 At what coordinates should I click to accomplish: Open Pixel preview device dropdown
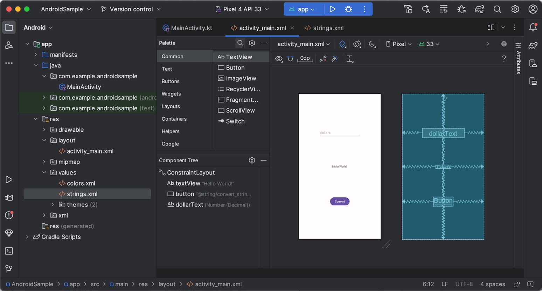click(398, 44)
